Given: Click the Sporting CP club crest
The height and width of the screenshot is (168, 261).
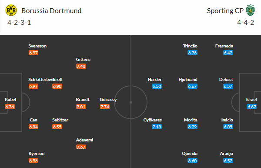Looking at the screenshot, I should pos(251,10).
